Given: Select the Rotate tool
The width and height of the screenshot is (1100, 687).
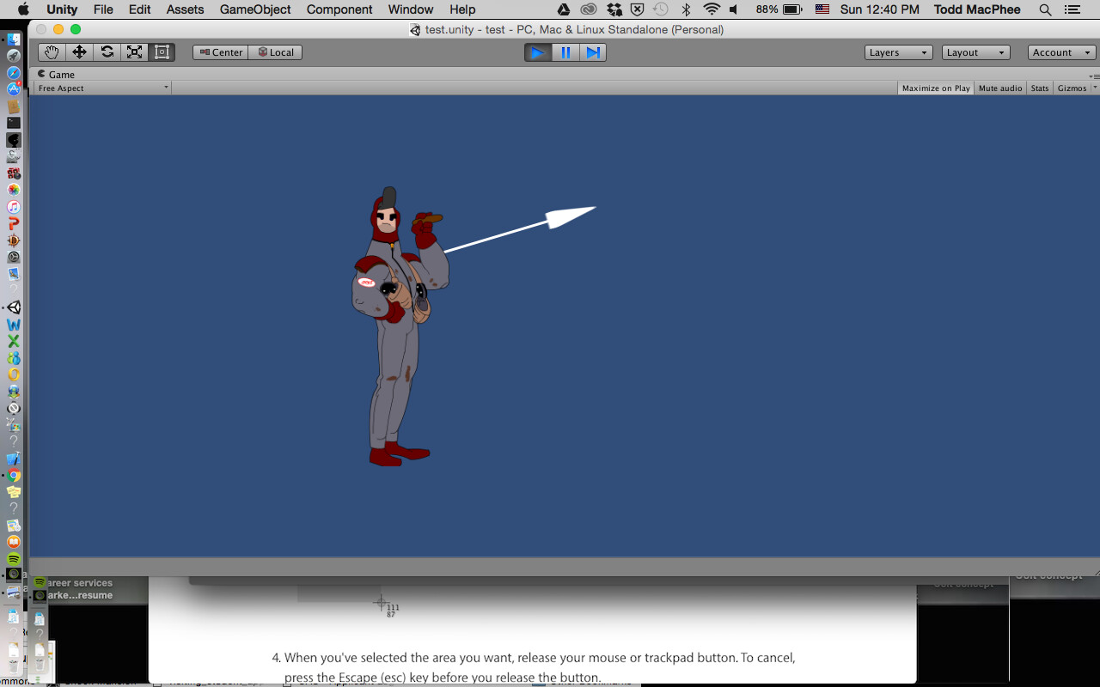Looking at the screenshot, I should [107, 52].
